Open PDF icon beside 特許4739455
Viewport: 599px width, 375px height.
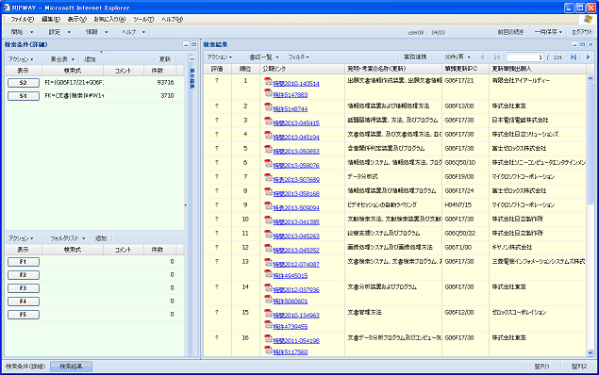click(x=268, y=325)
